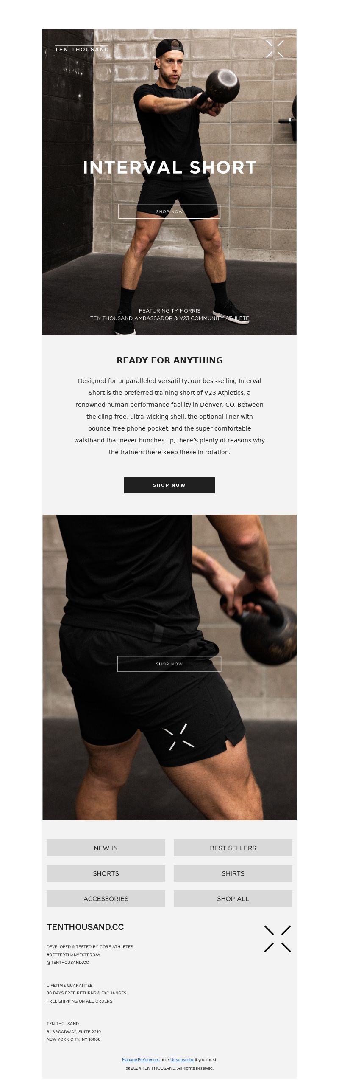Select the Shop All button

point(233,898)
